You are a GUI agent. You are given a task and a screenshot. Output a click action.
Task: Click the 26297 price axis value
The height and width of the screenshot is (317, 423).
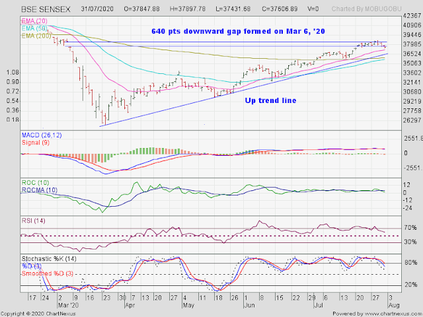pyautogui.click(x=412, y=120)
